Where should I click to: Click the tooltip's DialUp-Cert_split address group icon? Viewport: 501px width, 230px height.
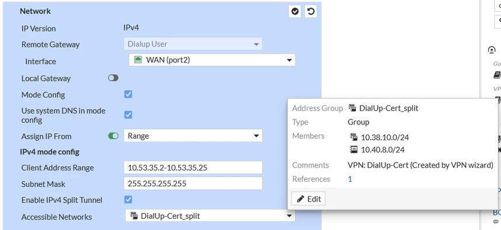[352, 108]
